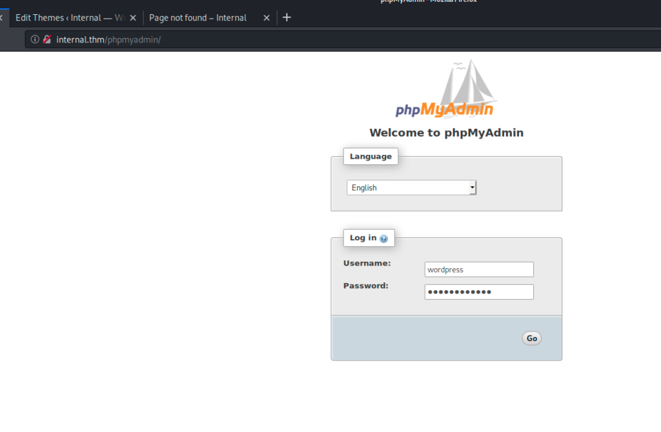The image size is (661, 432).
Task: Click the Welcome to phpMyAdmin heading
Action: (x=447, y=133)
